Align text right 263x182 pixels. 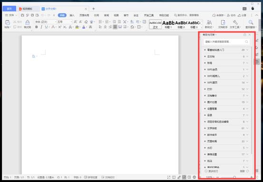(x=110, y=27)
